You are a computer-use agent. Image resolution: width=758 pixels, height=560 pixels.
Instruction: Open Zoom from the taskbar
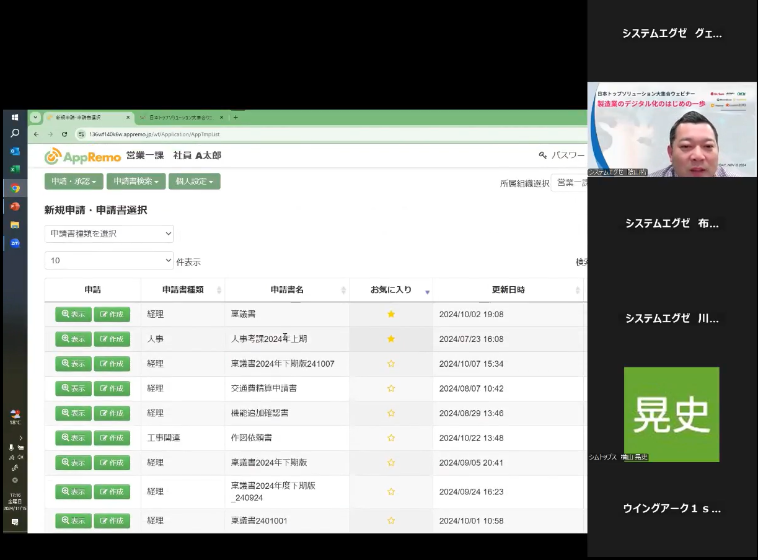click(15, 243)
